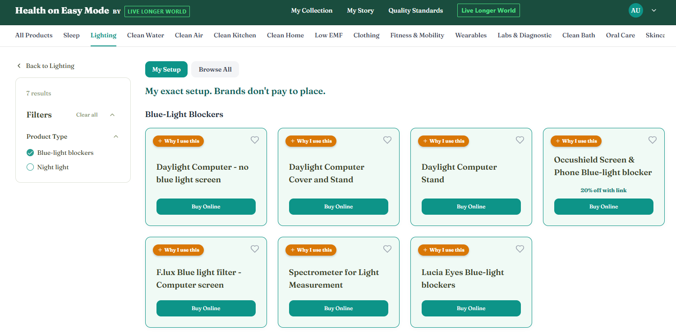
Task: Open the Clean Air category
Action: [x=189, y=35]
